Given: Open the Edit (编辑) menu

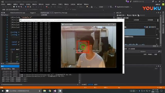Looking at the screenshot, I should point(9,4).
